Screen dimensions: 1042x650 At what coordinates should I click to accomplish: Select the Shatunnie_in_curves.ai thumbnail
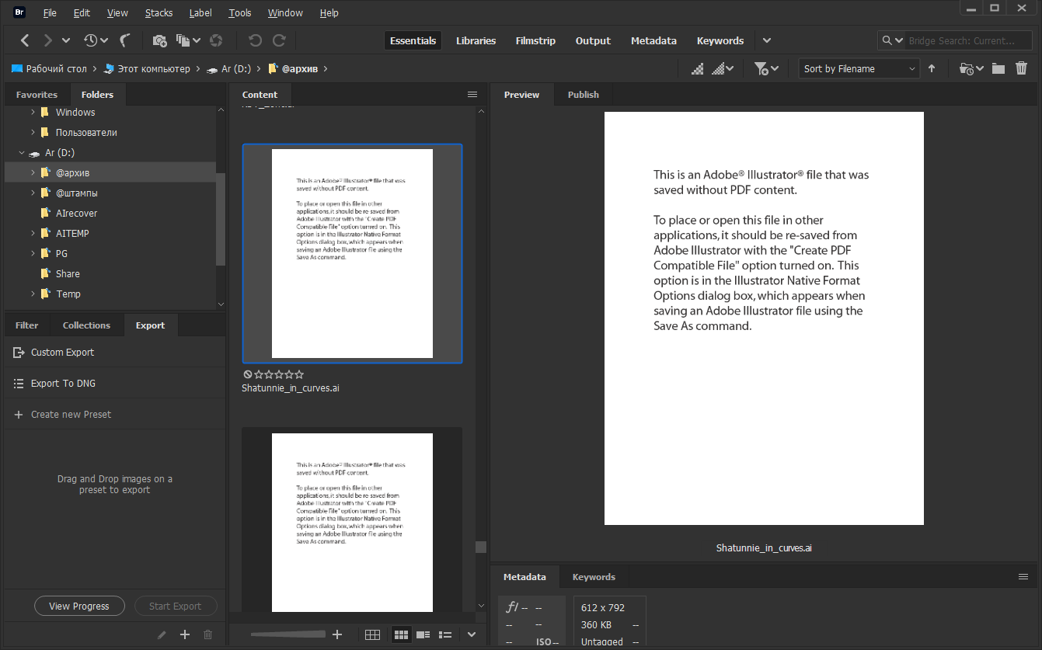(x=352, y=253)
